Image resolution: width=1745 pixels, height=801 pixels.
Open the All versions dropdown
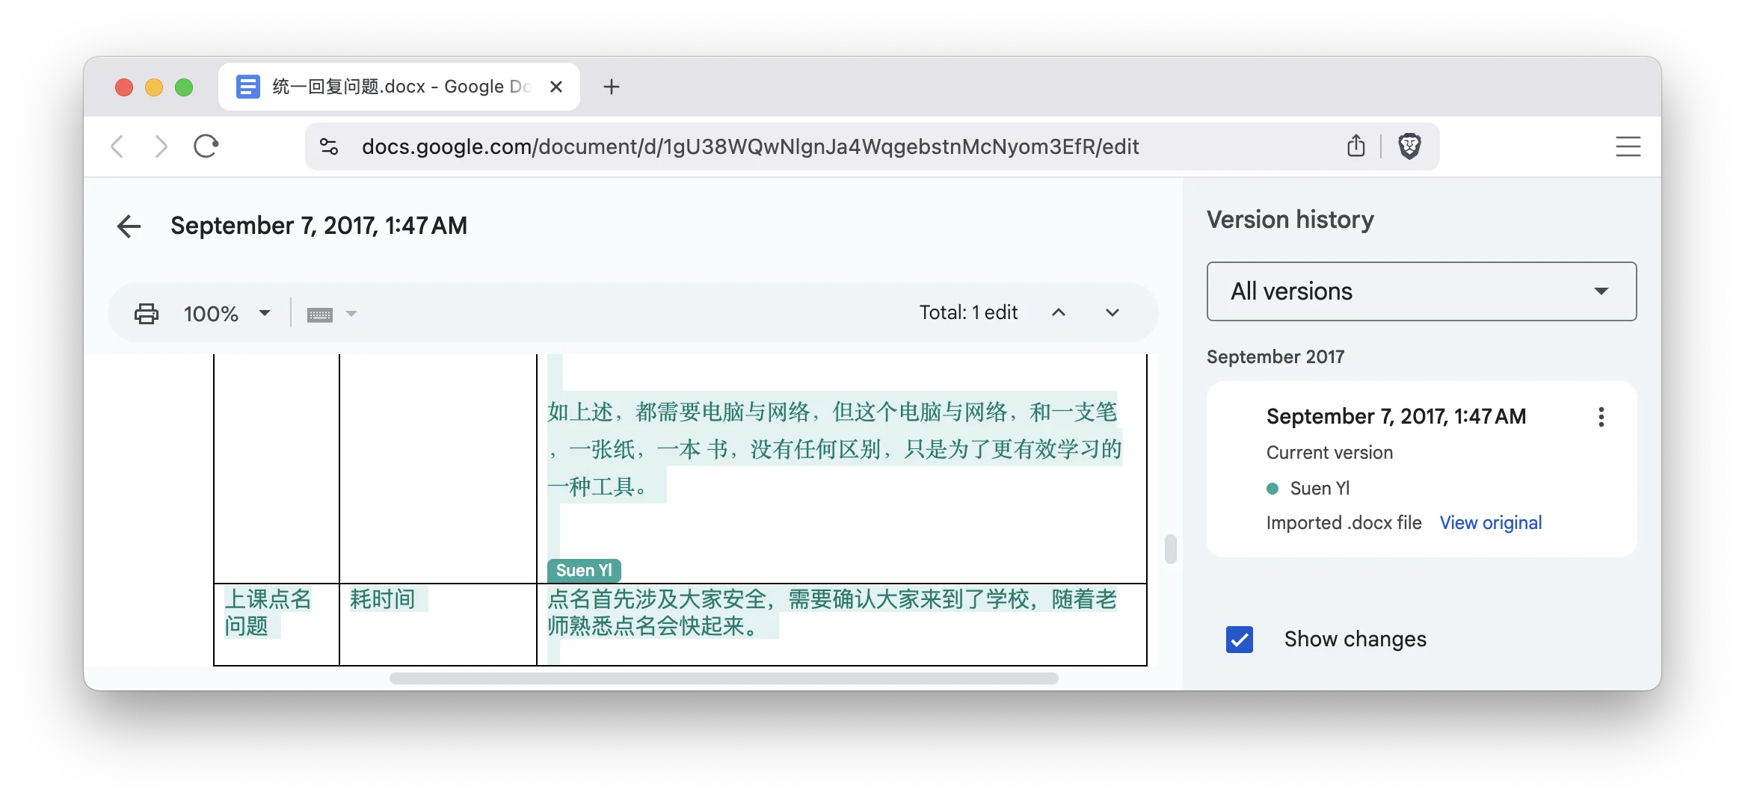click(x=1420, y=291)
